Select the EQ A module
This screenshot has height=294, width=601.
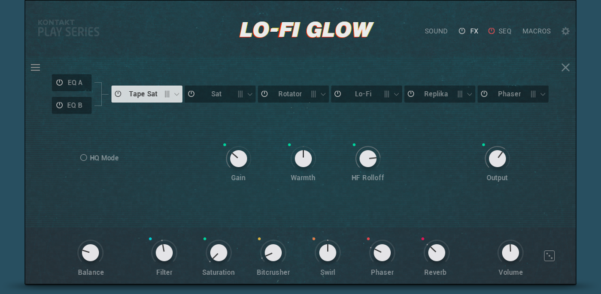point(72,83)
